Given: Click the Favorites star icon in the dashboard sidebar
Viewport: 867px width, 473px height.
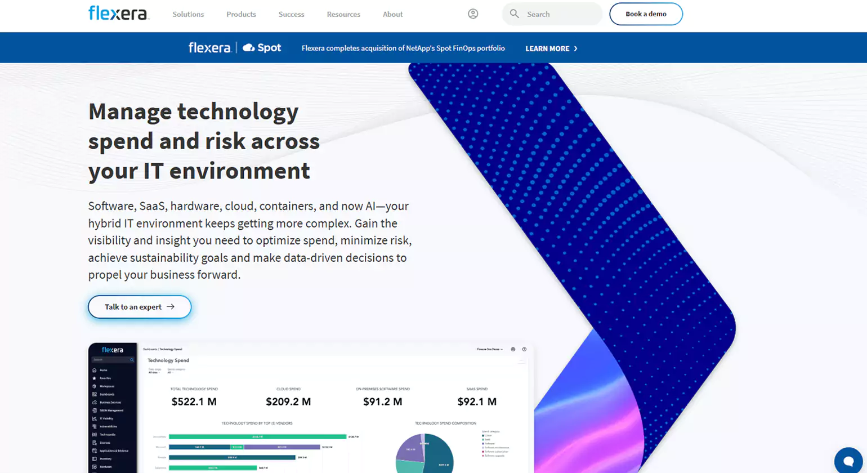Looking at the screenshot, I should [95, 378].
